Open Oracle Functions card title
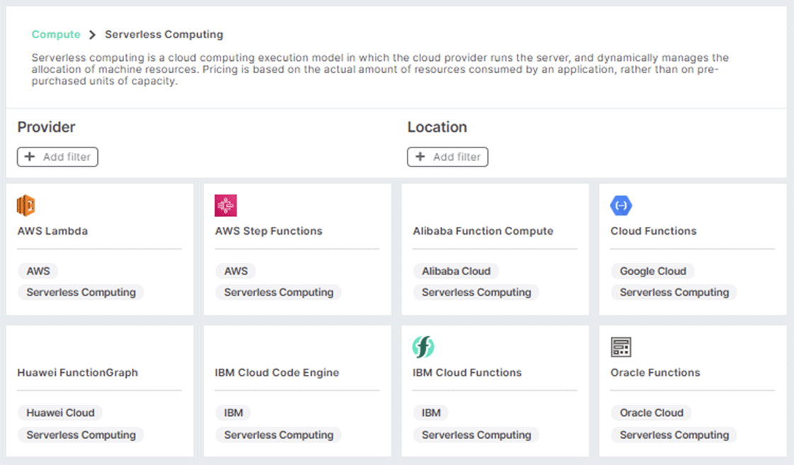This screenshot has height=465, width=794. click(x=655, y=373)
